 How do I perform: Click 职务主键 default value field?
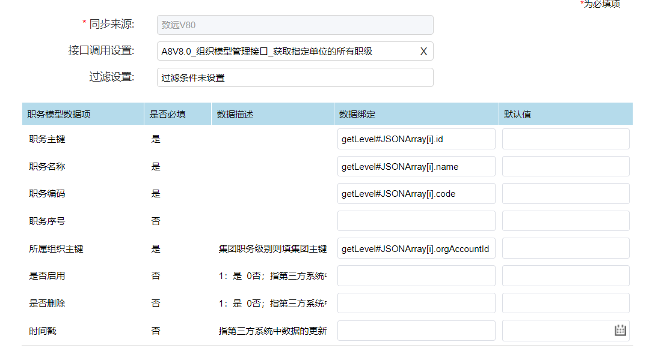click(x=566, y=139)
